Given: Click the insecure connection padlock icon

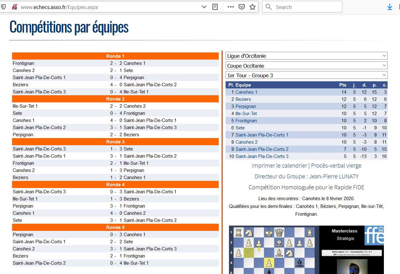Looking at the screenshot, I should pyautogui.click(x=14, y=7).
